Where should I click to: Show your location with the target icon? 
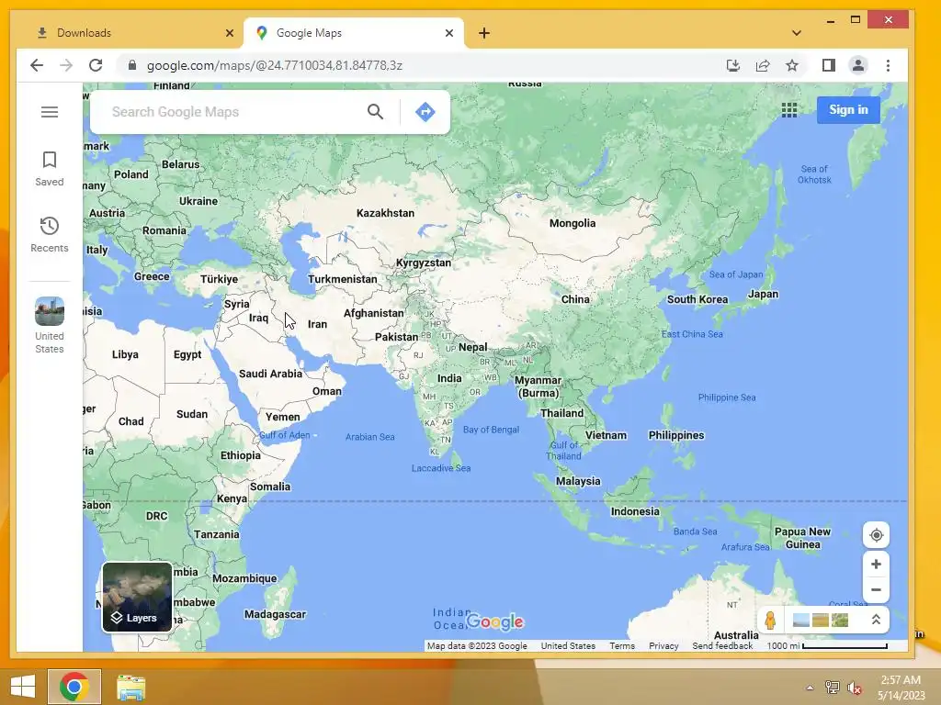point(876,535)
